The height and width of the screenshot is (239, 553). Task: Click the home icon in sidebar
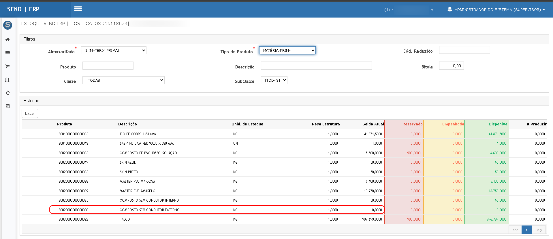coord(7,40)
